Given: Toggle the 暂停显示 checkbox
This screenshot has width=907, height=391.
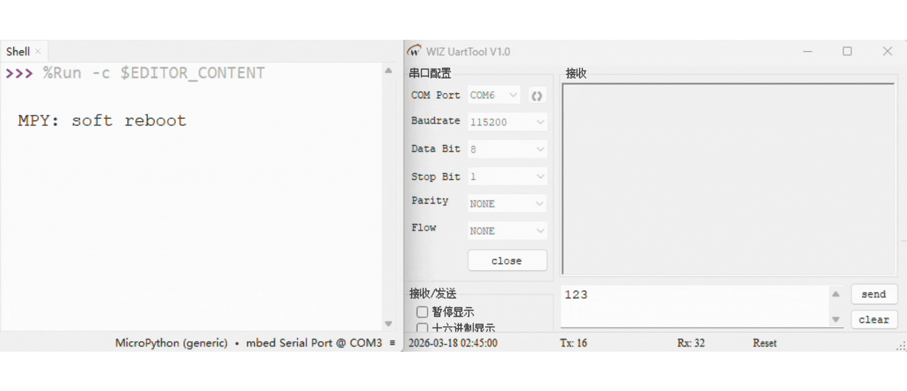Looking at the screenshot, I should tap(422, 312).
